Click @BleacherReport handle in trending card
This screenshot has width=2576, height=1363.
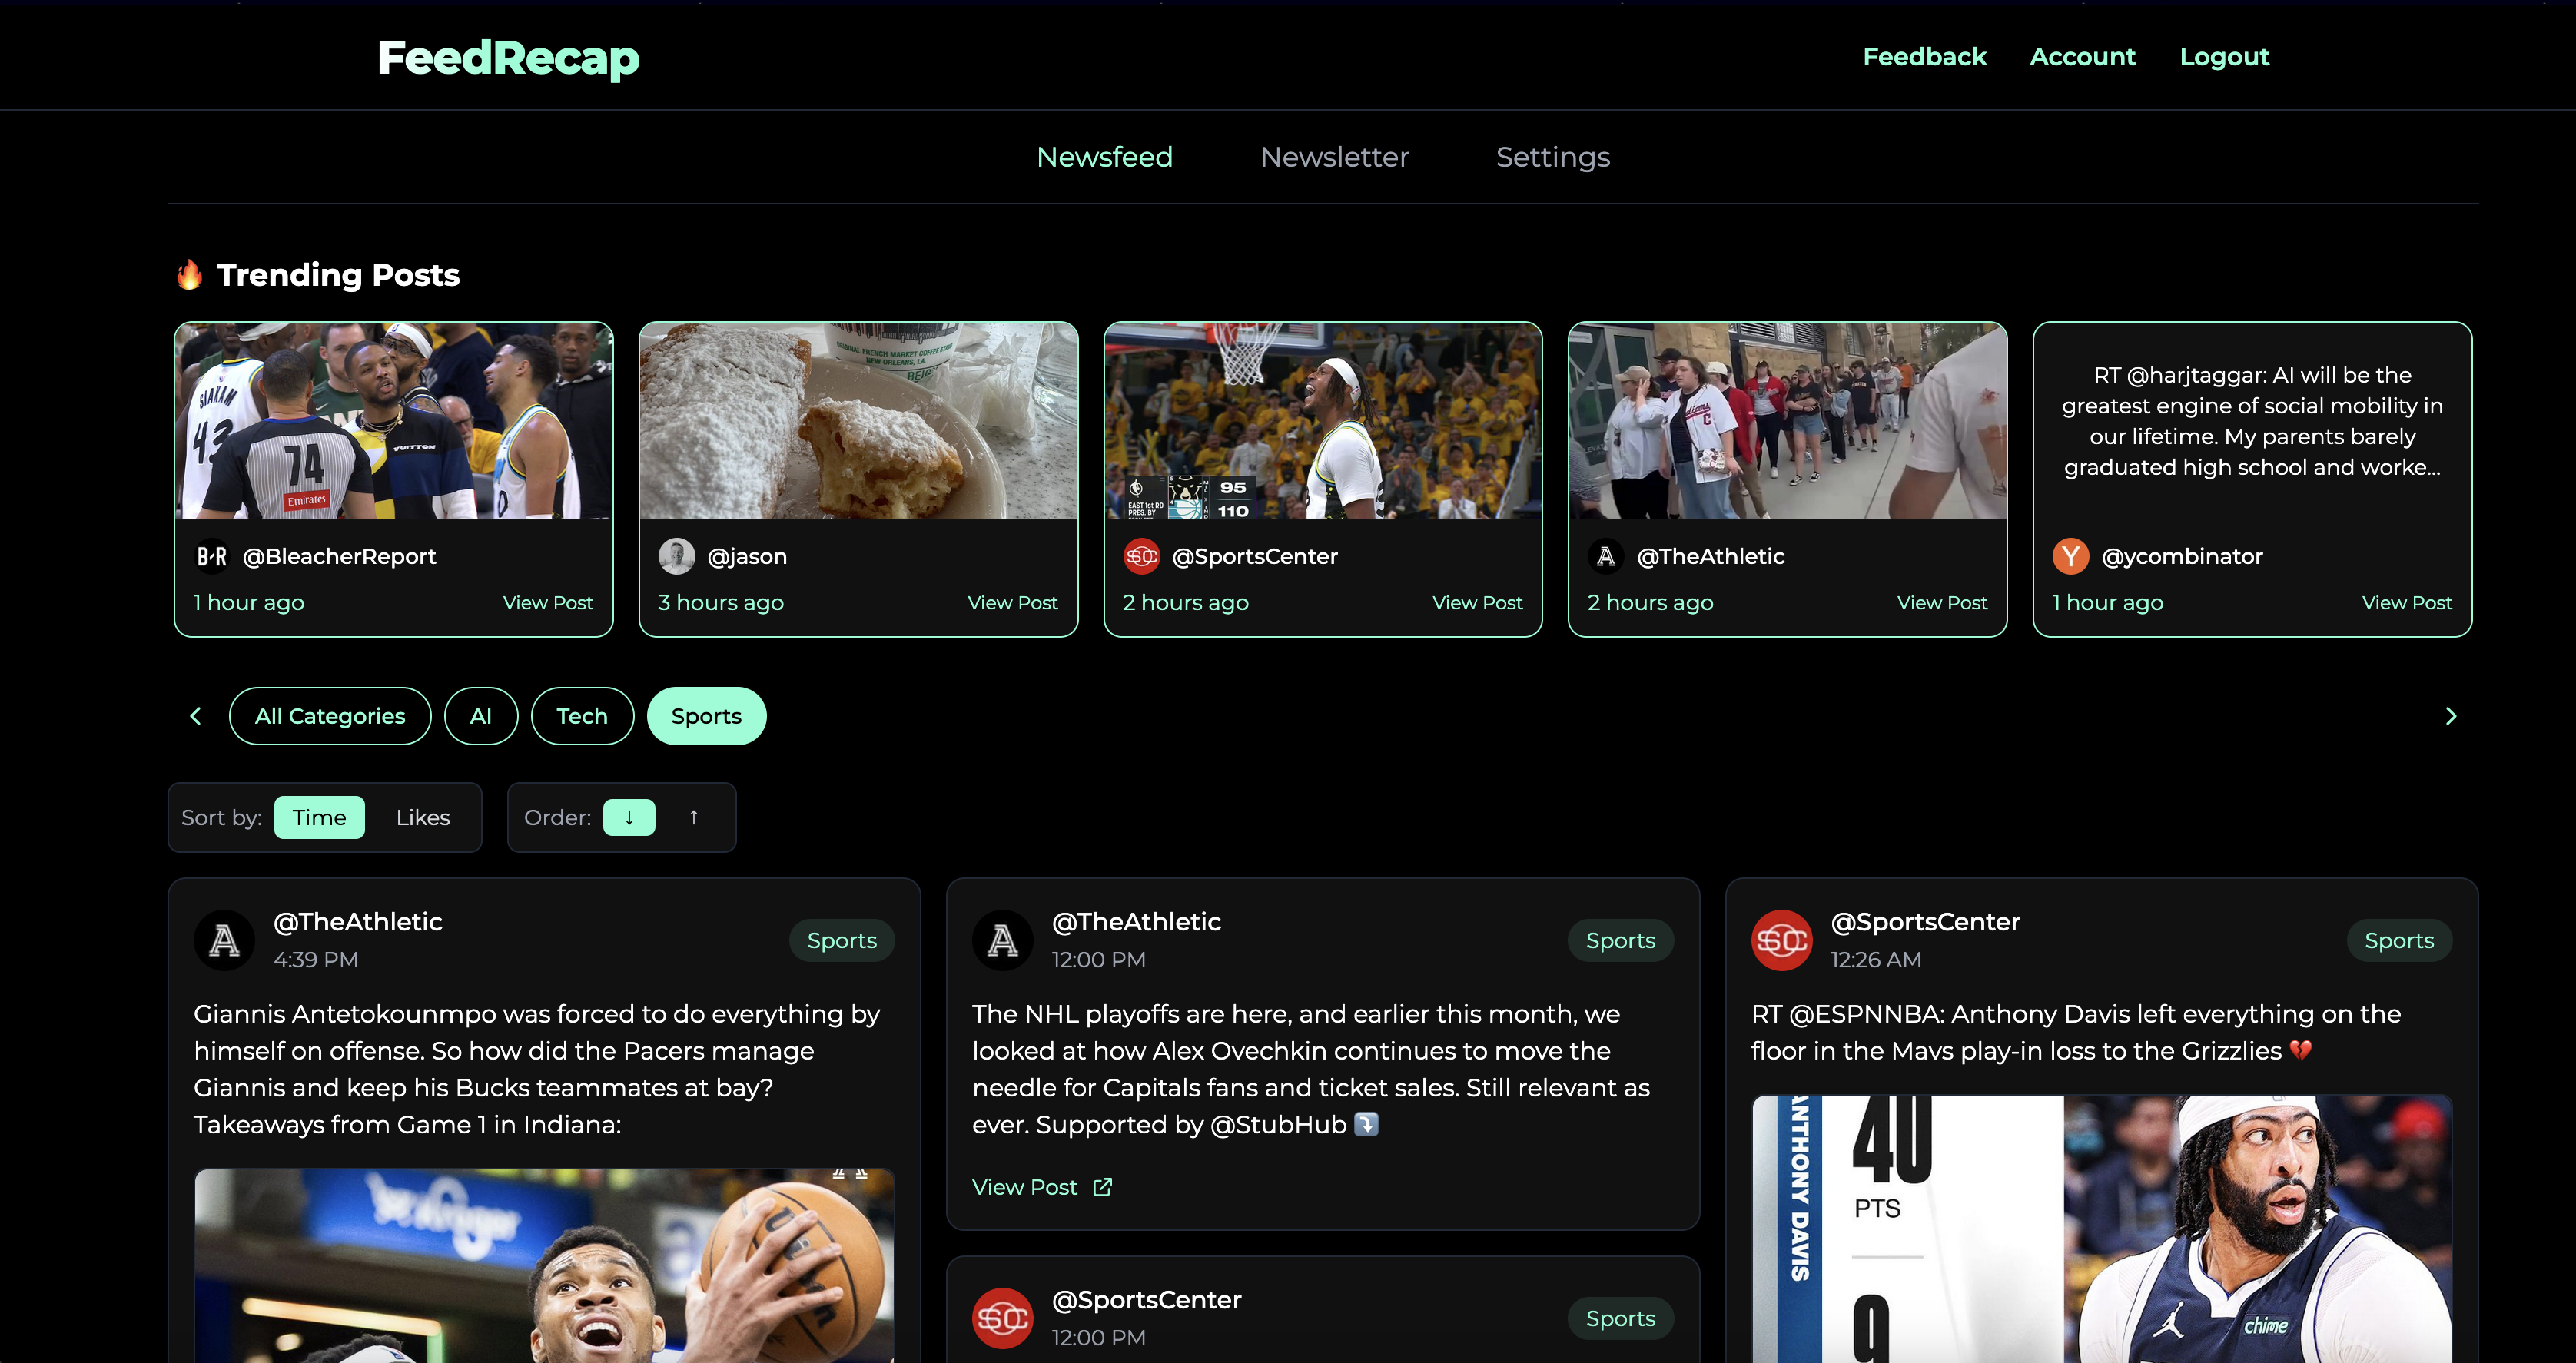[x=339, y=556]
